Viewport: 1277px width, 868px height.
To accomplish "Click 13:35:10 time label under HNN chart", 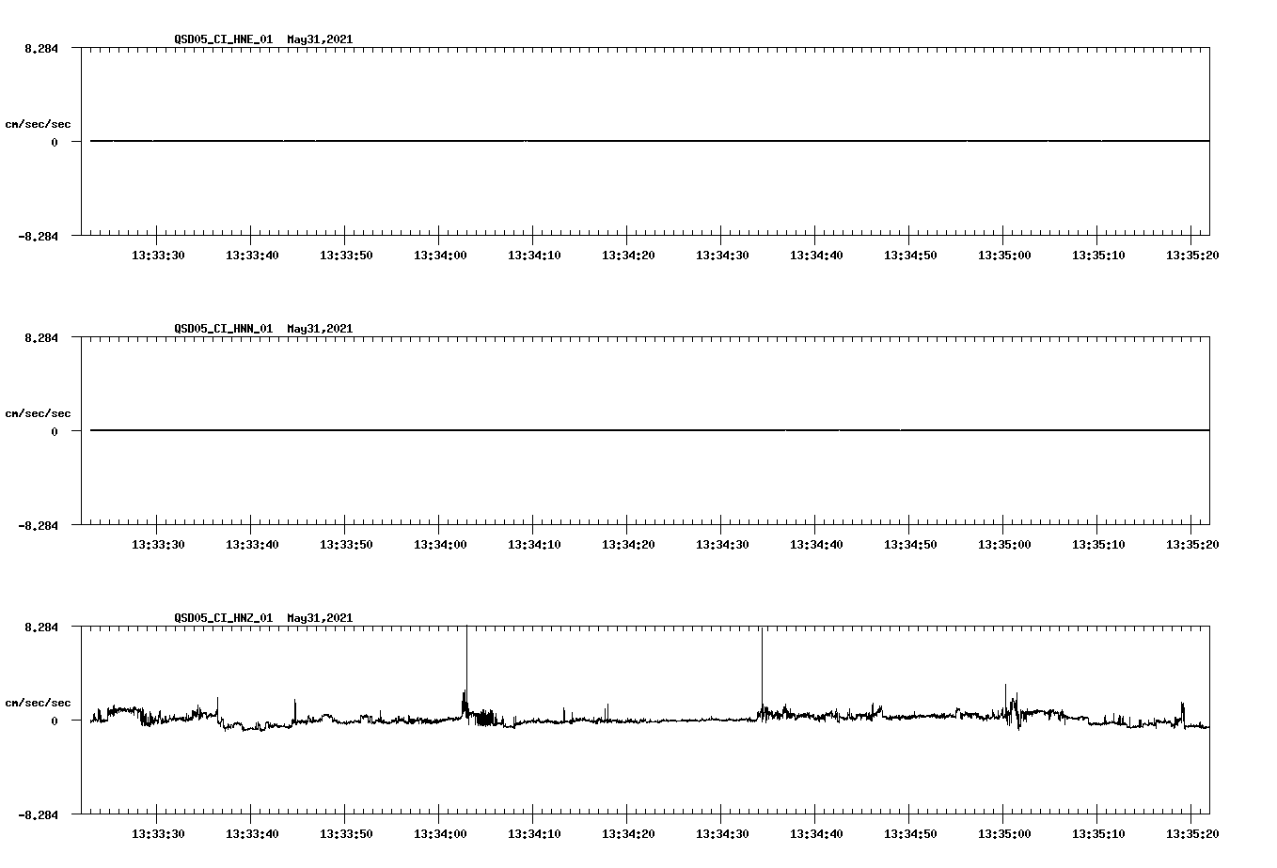I will click(x=1098, y=545).
